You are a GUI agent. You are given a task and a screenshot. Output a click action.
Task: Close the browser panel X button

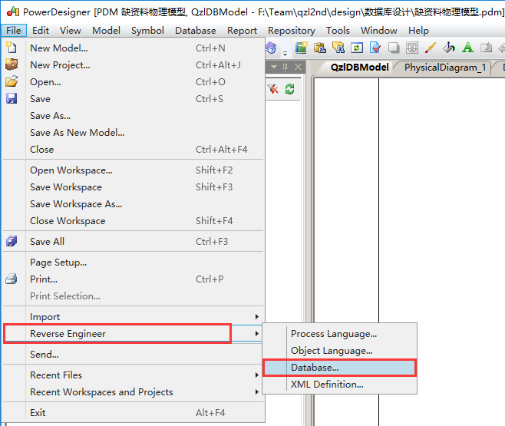(299, 67)
